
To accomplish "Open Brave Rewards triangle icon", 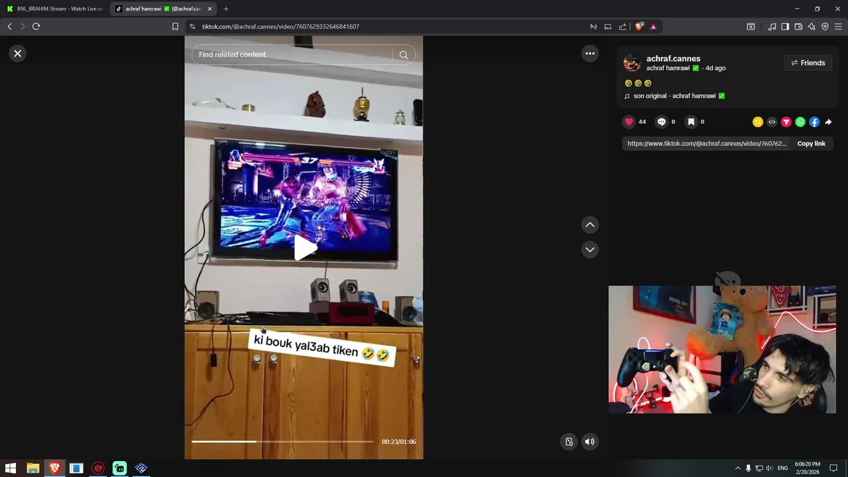I will point(653,26).
